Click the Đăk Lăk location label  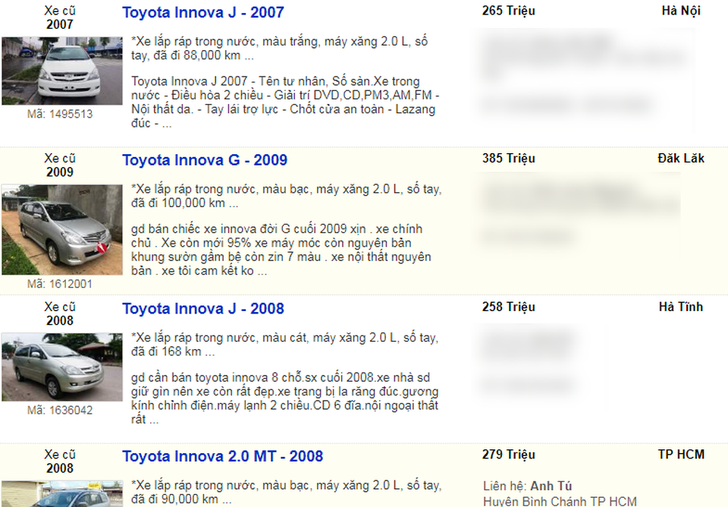[680, 159]
